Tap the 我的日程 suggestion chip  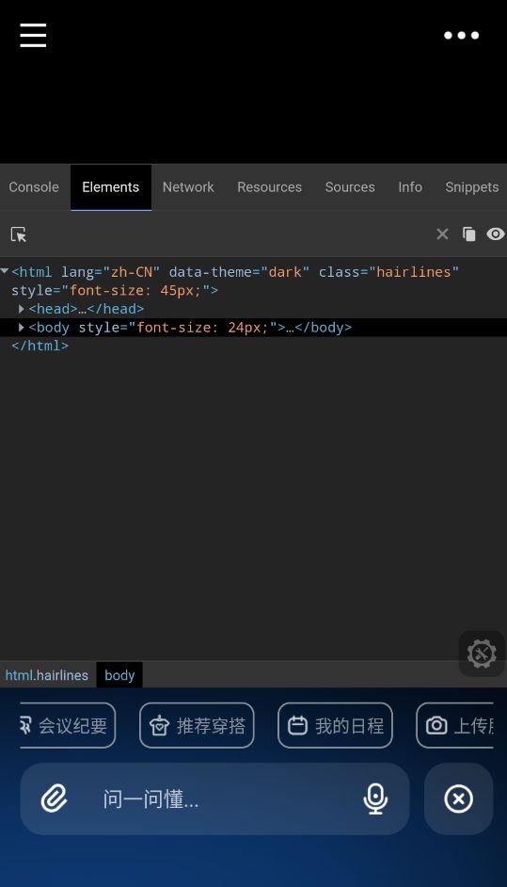(335, 725)
